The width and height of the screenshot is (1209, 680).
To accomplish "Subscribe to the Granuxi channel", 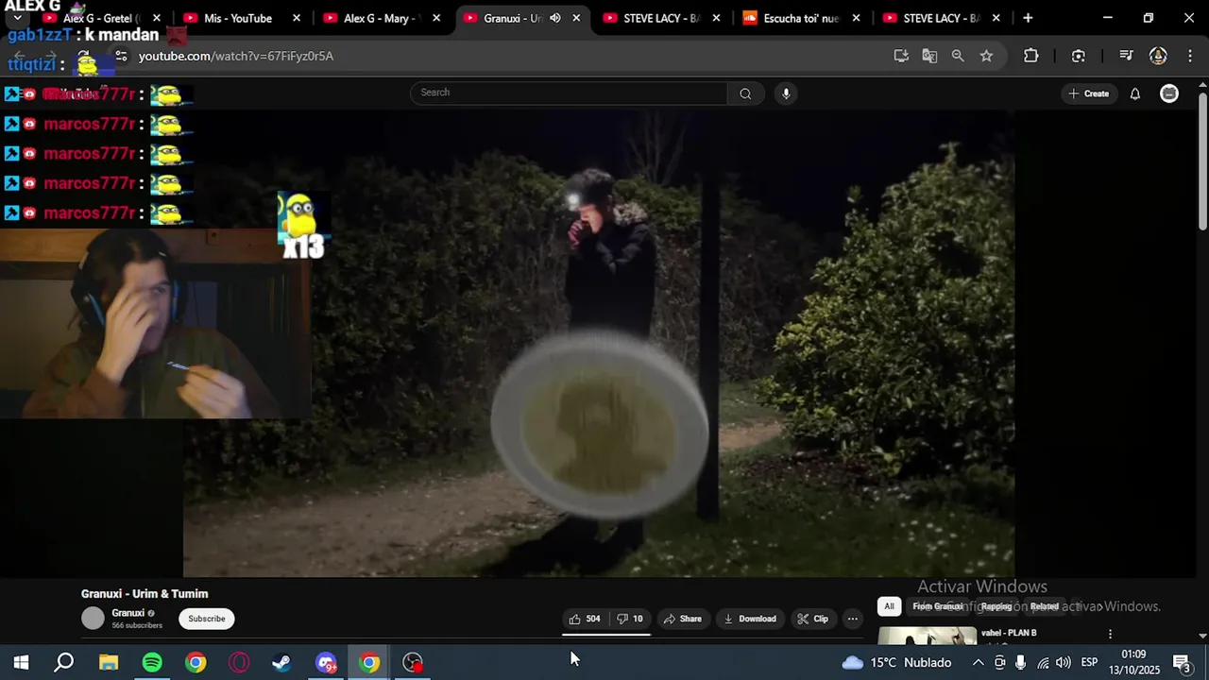I will (x=206, y=619).
